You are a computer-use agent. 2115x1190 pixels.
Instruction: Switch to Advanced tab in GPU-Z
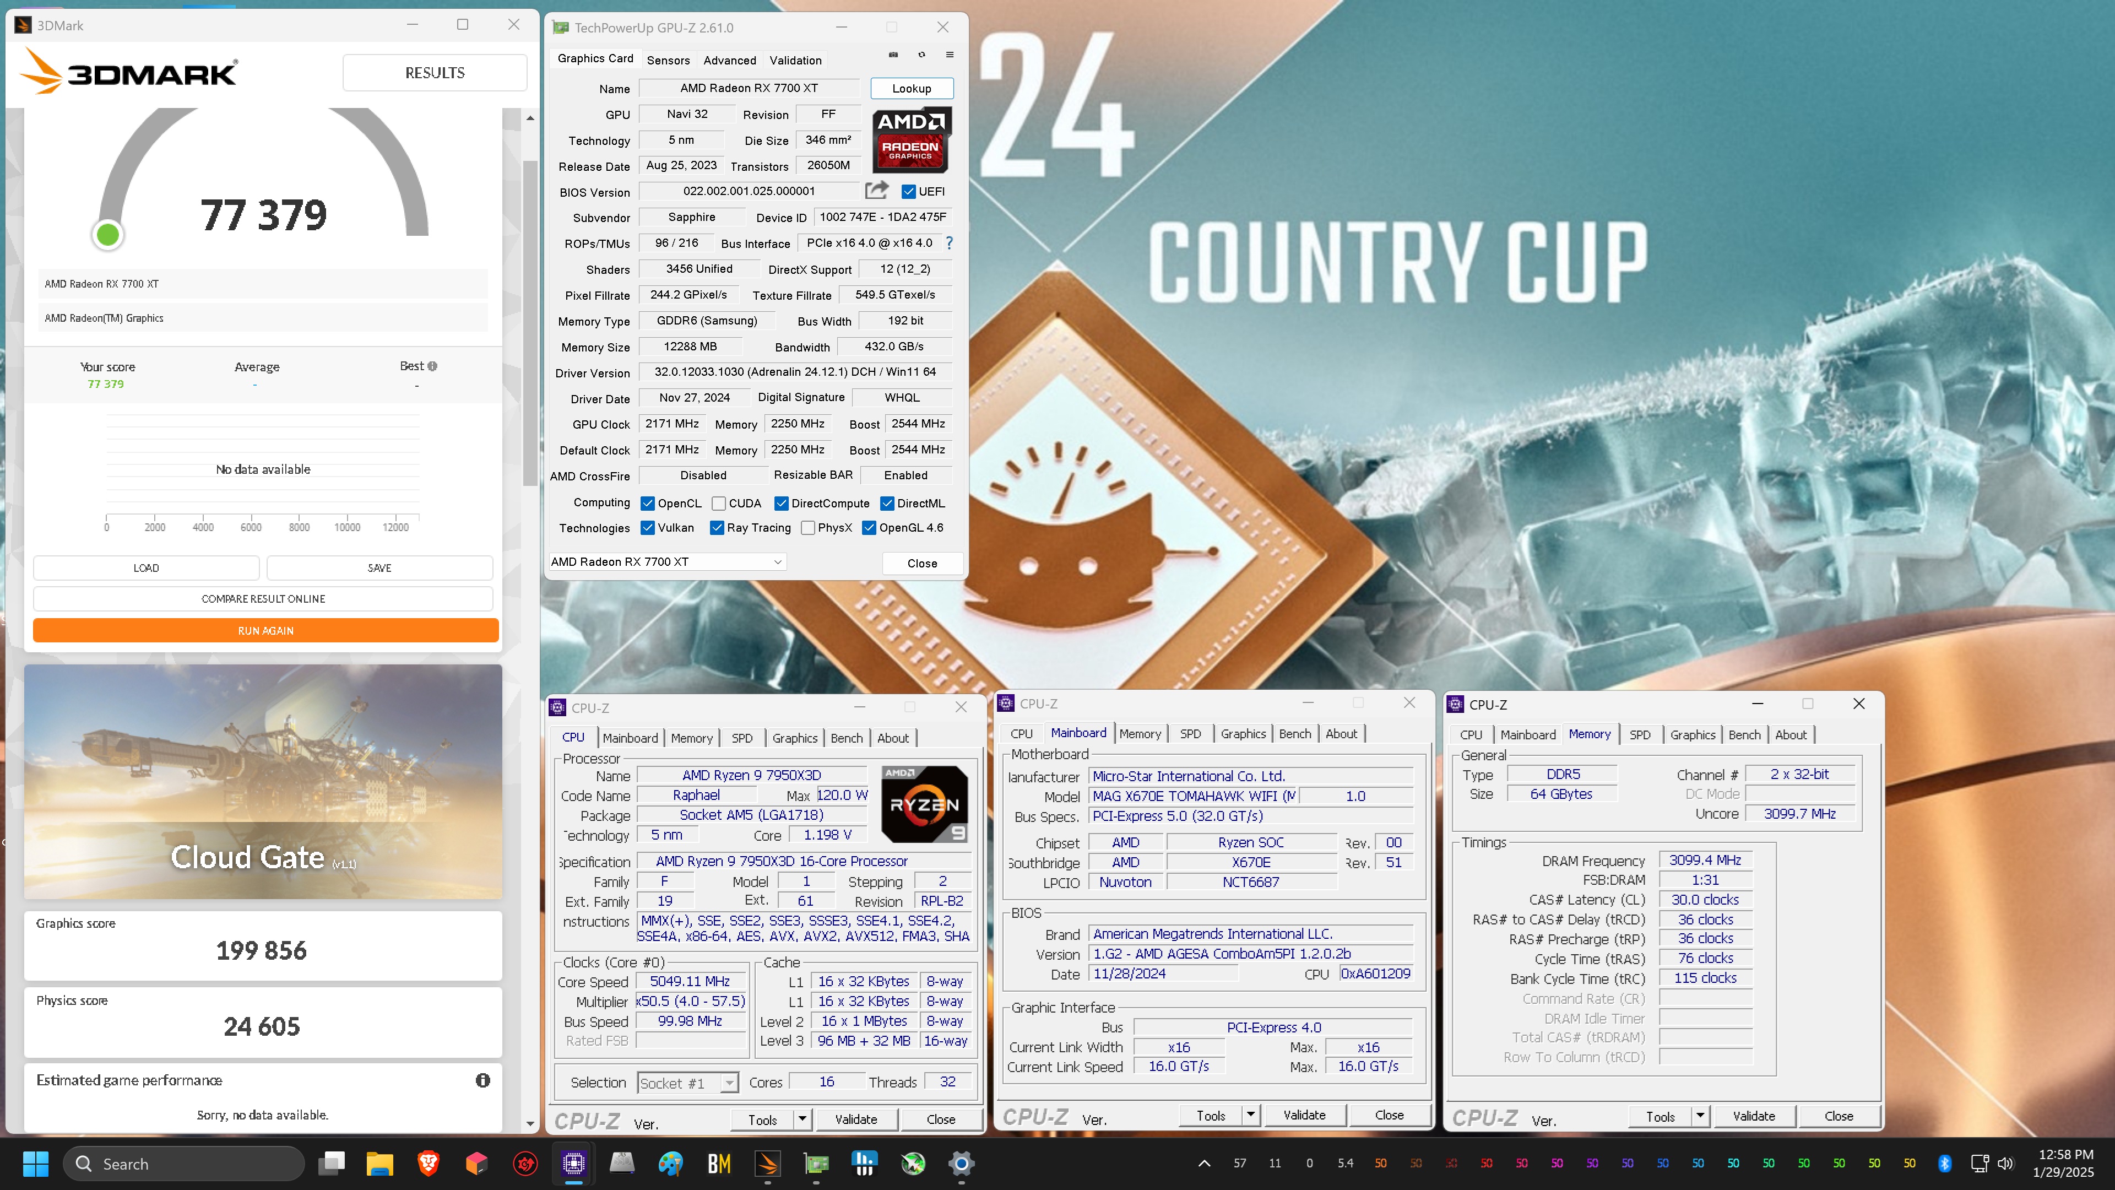[x=730, y=60]
